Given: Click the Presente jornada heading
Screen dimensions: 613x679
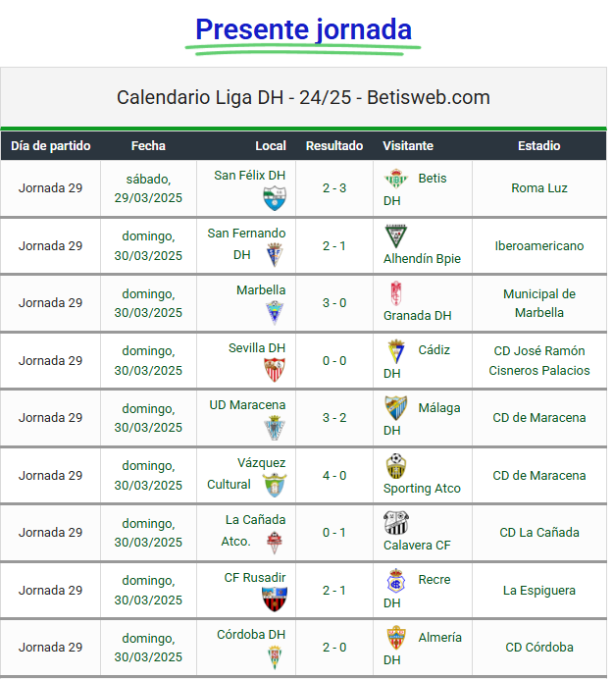Looking at the screenshot, I should (303, 29).
